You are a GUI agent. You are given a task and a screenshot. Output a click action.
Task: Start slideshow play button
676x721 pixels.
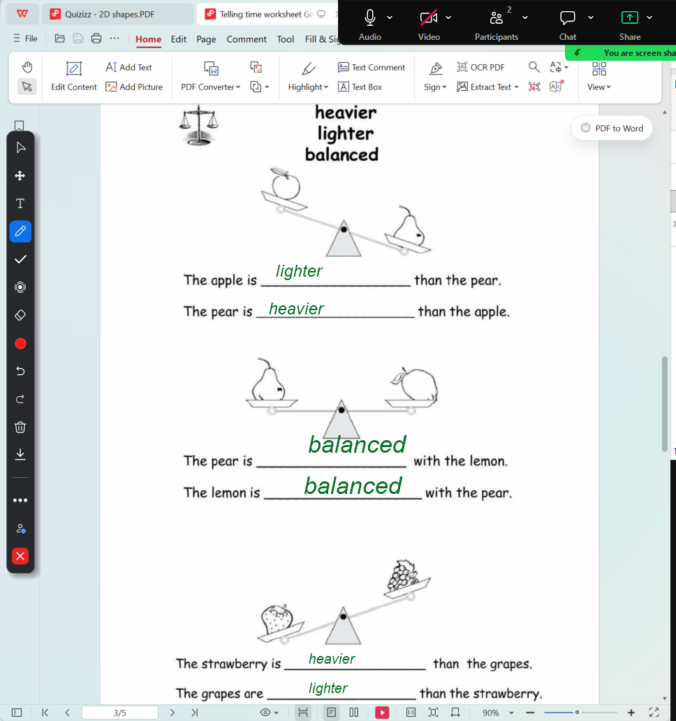382,712
